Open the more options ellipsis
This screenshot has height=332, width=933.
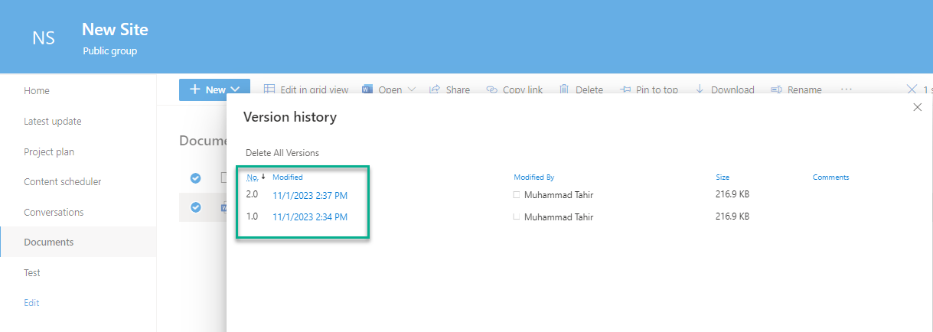click(846, 90)
